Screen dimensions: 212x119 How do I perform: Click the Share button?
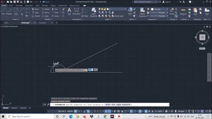46,2
